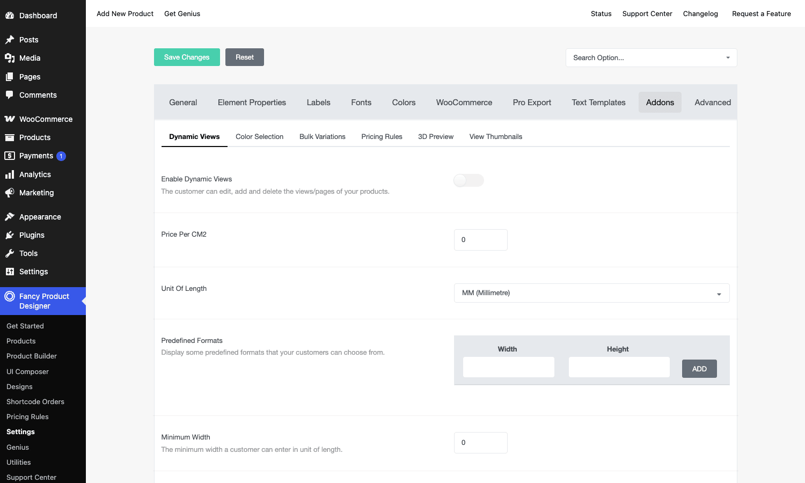Click the Payments notification badge
805x483 pixels.
(61, 156)
